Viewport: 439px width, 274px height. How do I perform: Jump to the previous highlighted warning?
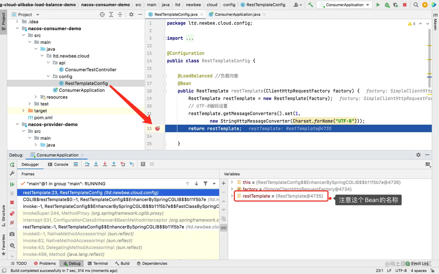click(420, 23)
